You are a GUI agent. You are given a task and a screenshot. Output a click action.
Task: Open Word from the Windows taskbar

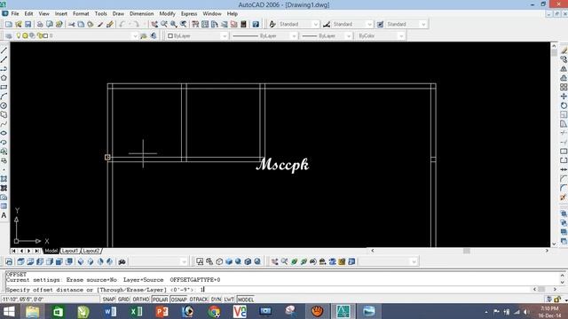110,311
